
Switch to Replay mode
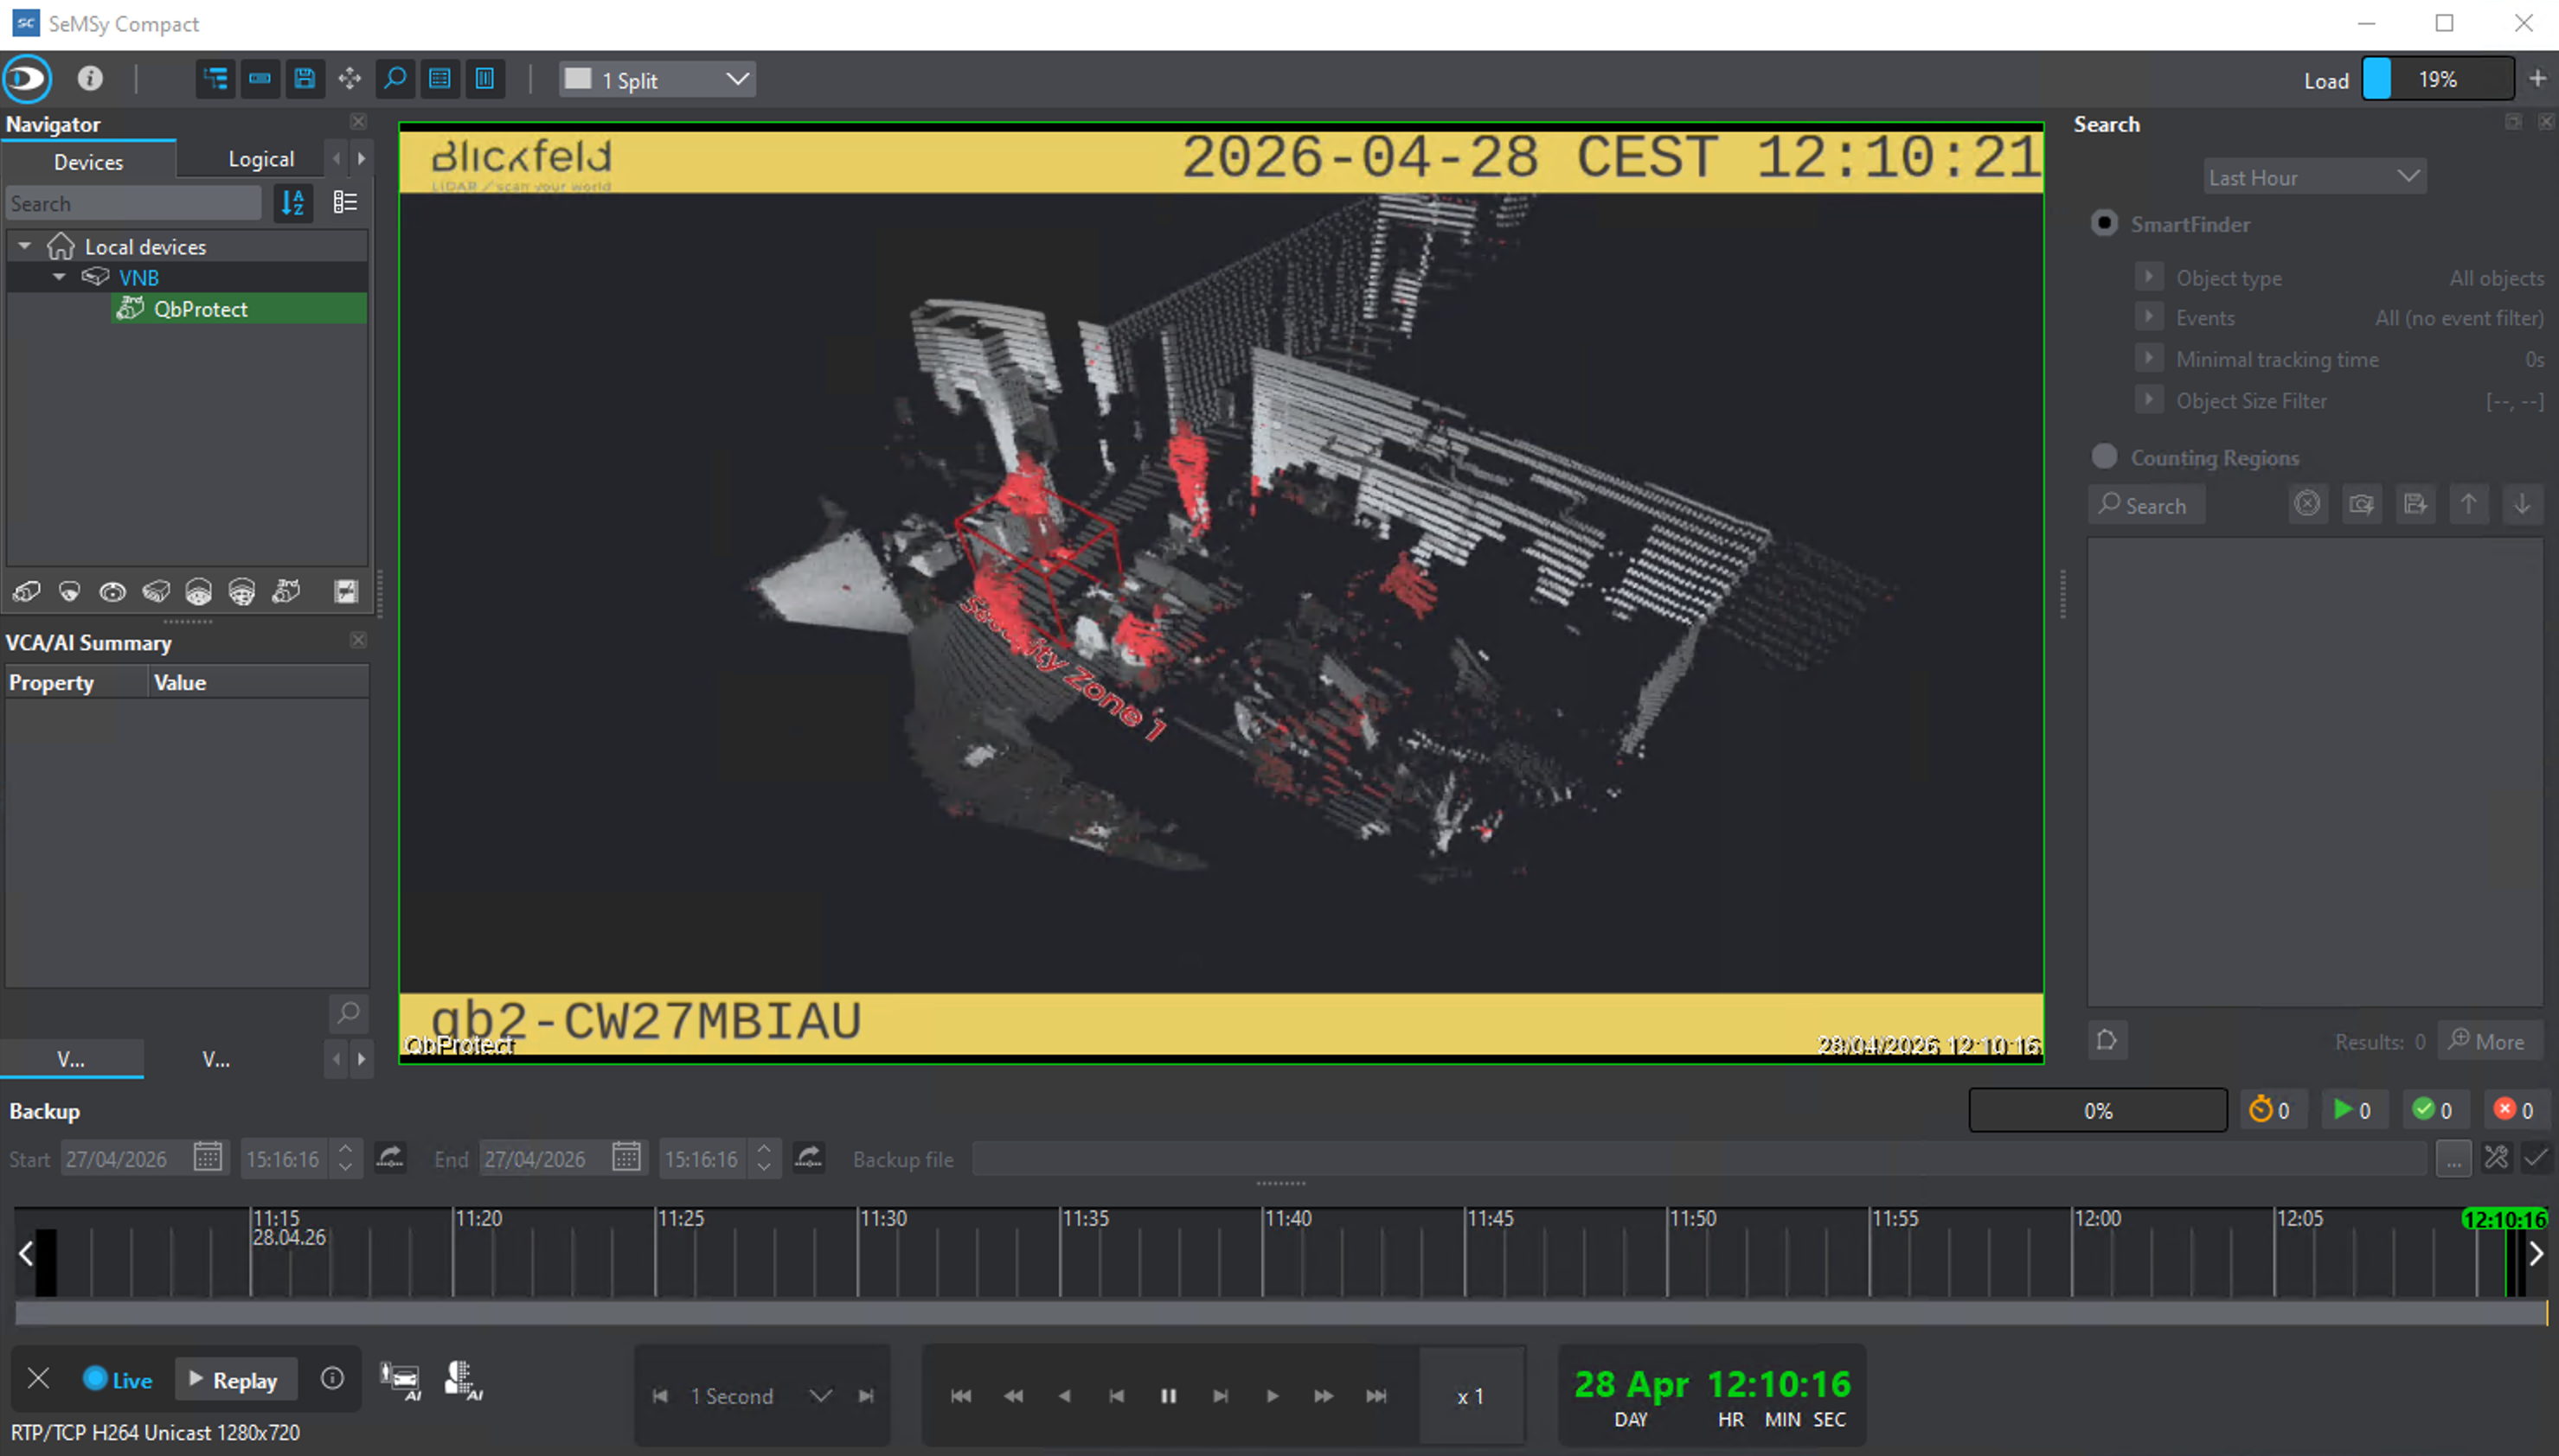point(234,1380)
